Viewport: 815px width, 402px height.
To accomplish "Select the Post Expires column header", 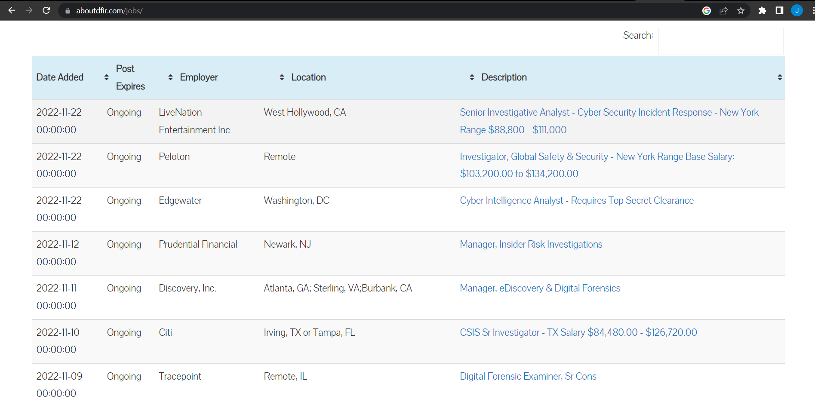I will tap(130, 77).
